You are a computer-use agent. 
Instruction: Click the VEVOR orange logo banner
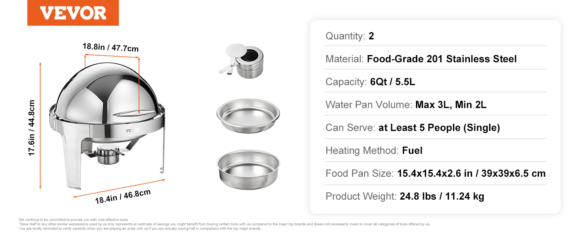click(73, 13)
